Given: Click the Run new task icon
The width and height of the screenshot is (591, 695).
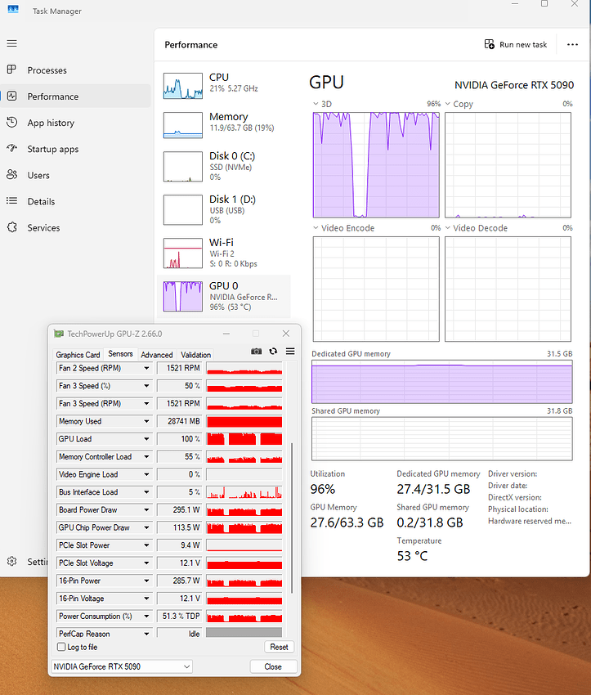Looking at the screenshot, I should point(489,44).
